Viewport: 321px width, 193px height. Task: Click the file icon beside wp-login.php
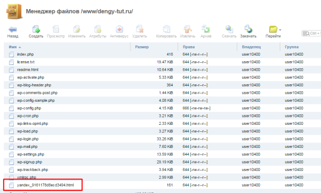click(x=11, y=139)
